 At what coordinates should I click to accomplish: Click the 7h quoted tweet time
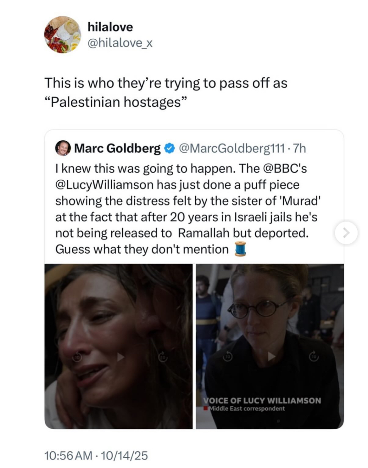[x=299, y=148]
